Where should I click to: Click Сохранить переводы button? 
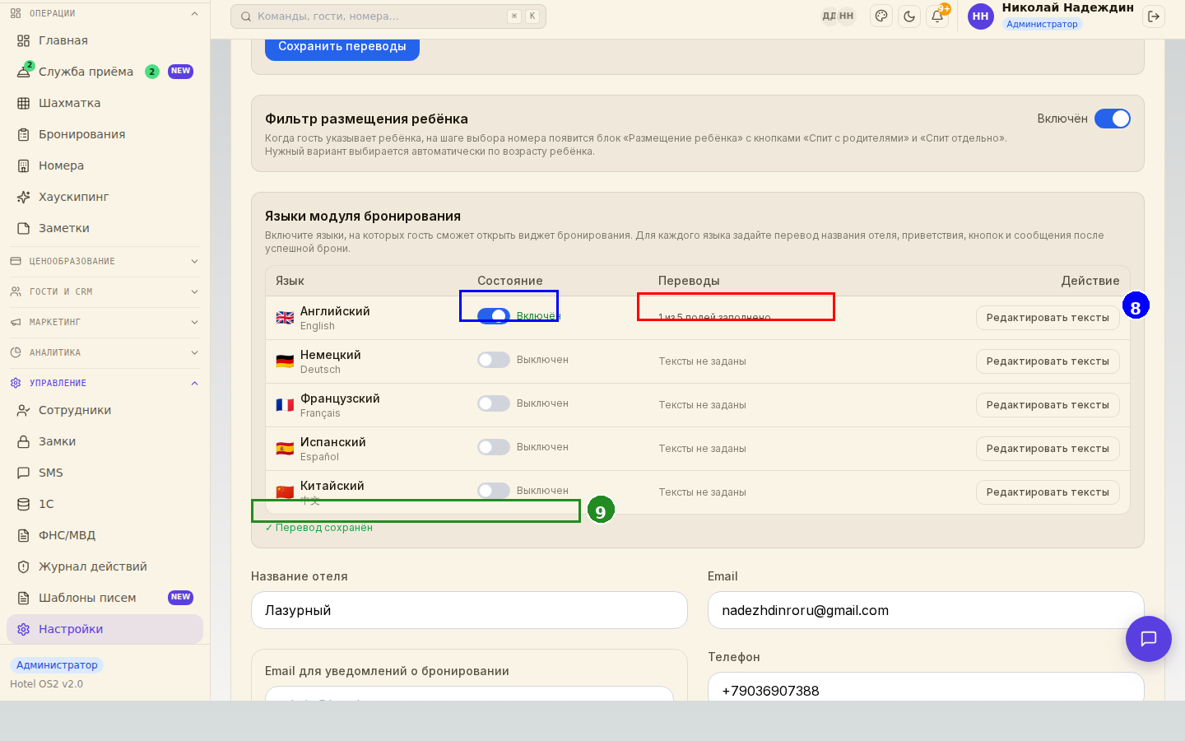[342, 47]
